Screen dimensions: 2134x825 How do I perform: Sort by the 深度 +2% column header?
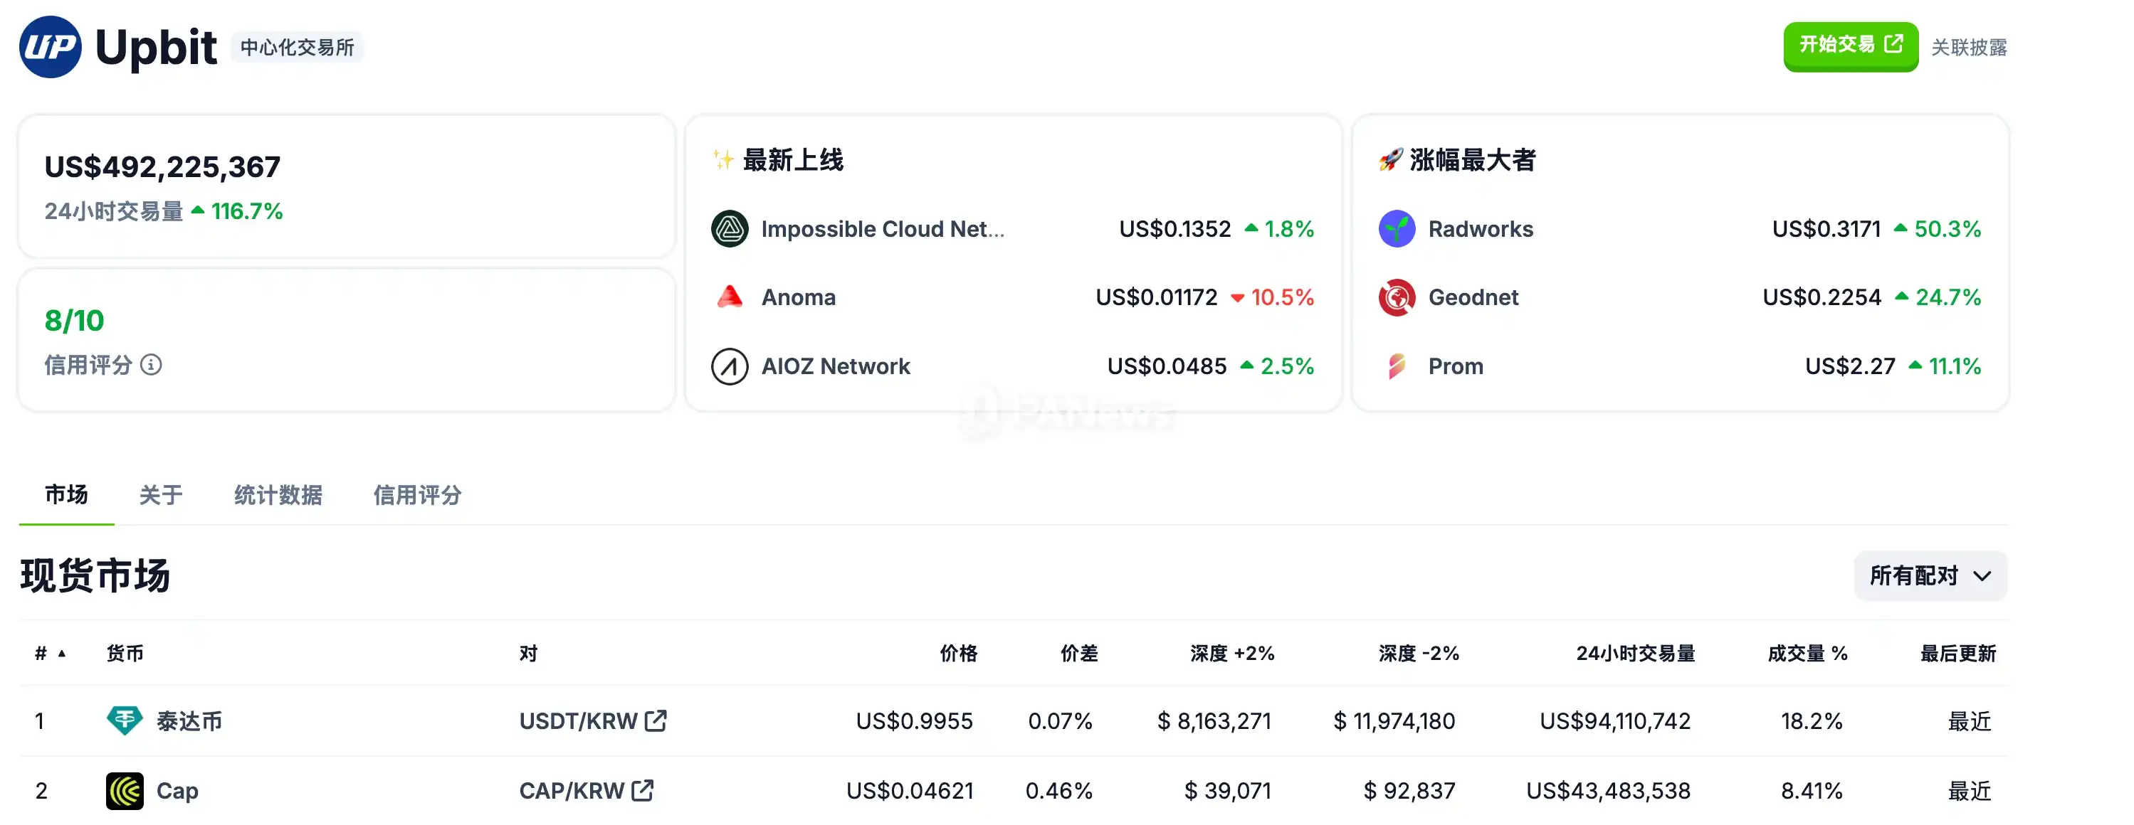1232,654
